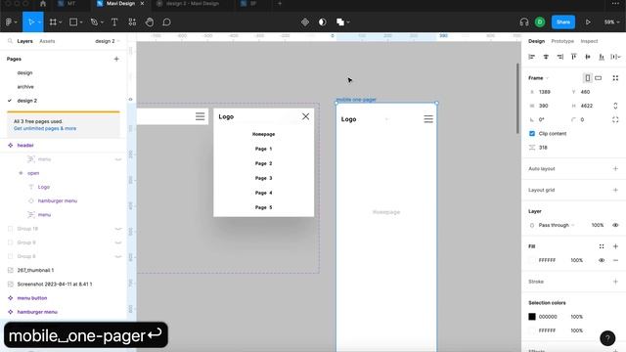The image size is (626, 352).
Task: Open the Resources tool
Action: coord(132,22)
